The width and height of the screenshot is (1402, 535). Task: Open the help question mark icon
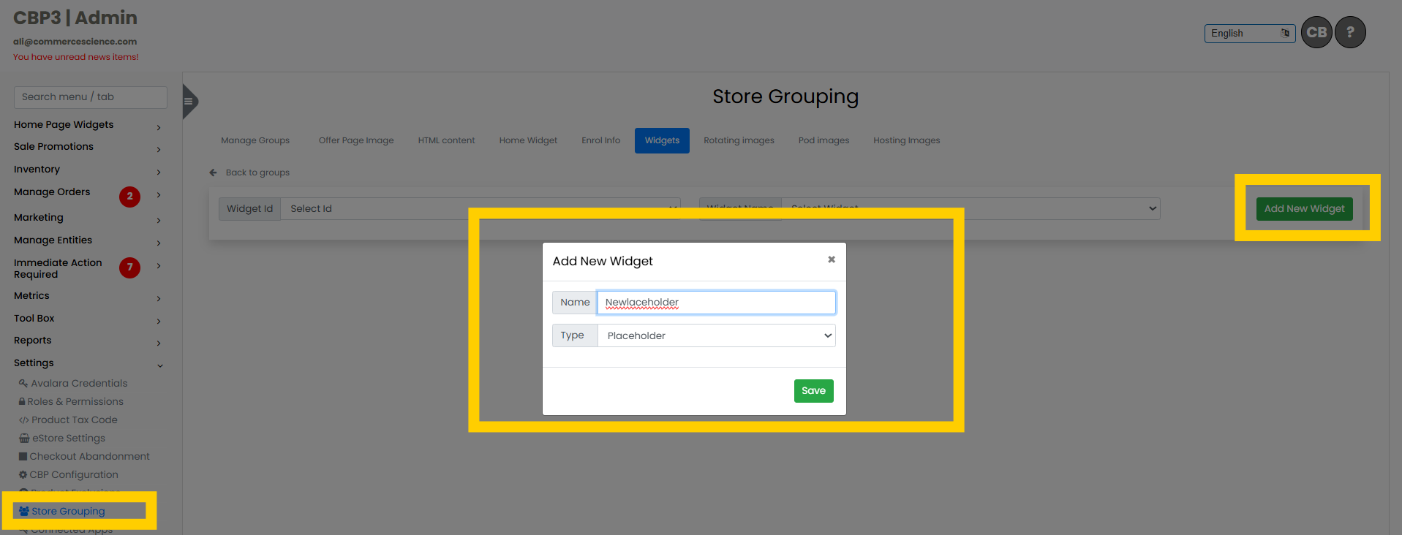pyautogui.click(x=1350, y=32)
